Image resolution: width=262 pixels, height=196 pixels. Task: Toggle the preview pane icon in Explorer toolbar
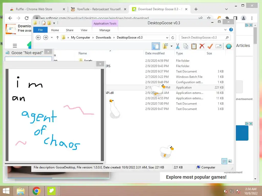[x=156, y=46]
